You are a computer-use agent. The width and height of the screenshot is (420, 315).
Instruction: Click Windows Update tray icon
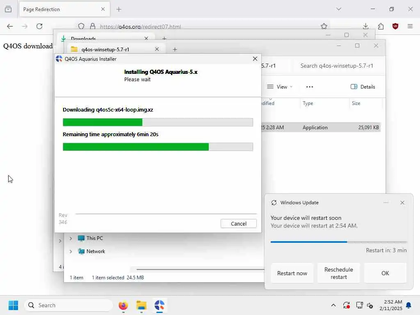pyautogui.click(x=346, y=305)
